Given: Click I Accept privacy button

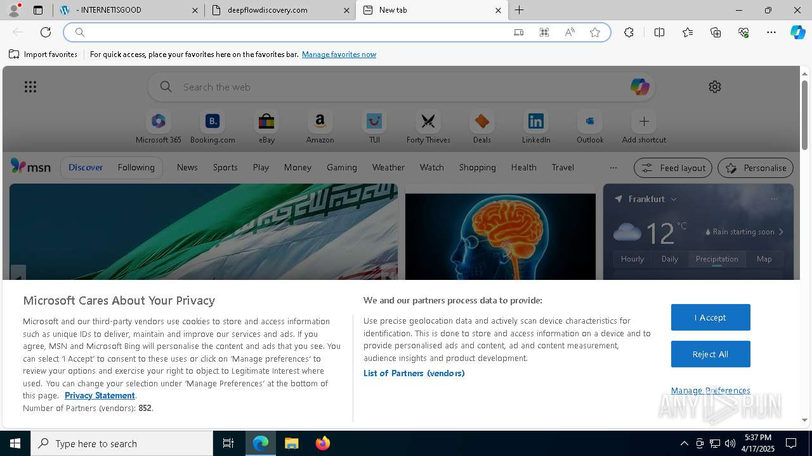Looking at the screenshot, I should [x=710, y=317].
